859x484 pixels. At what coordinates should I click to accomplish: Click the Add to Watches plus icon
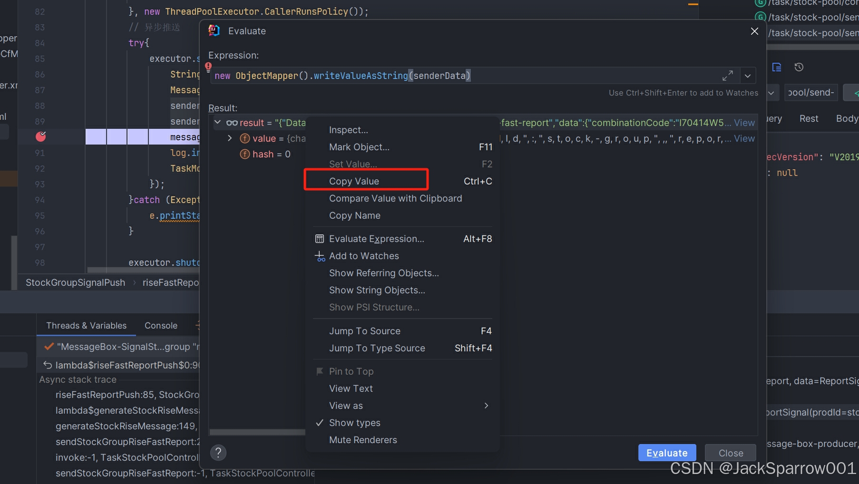[319, 256]
